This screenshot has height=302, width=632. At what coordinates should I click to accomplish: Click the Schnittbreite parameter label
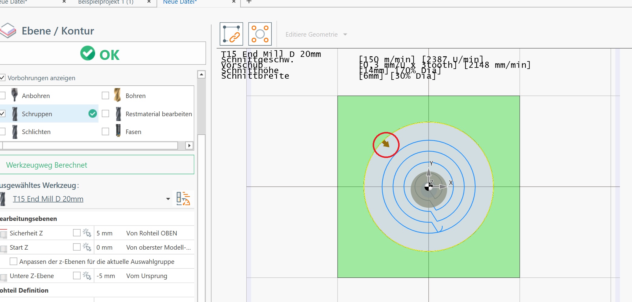[x=255, y=76]
